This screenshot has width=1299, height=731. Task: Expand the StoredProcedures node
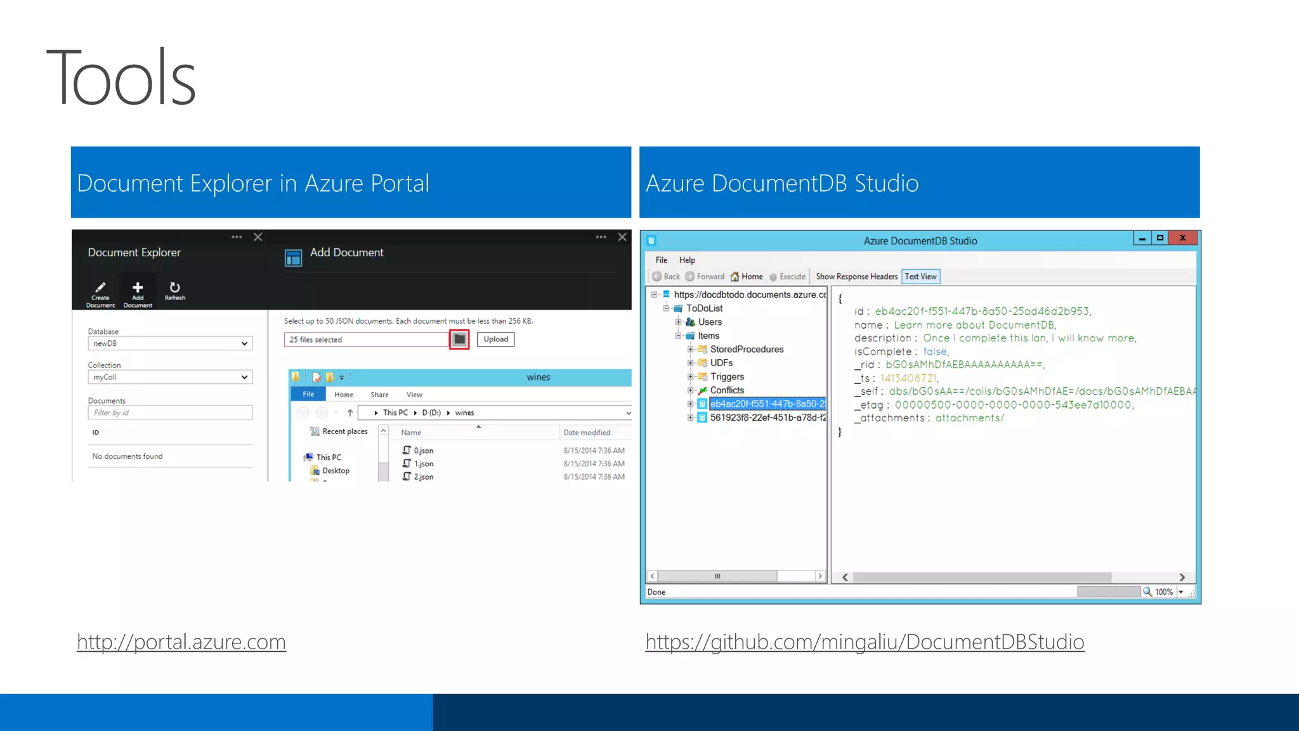[x=690, y=350]
